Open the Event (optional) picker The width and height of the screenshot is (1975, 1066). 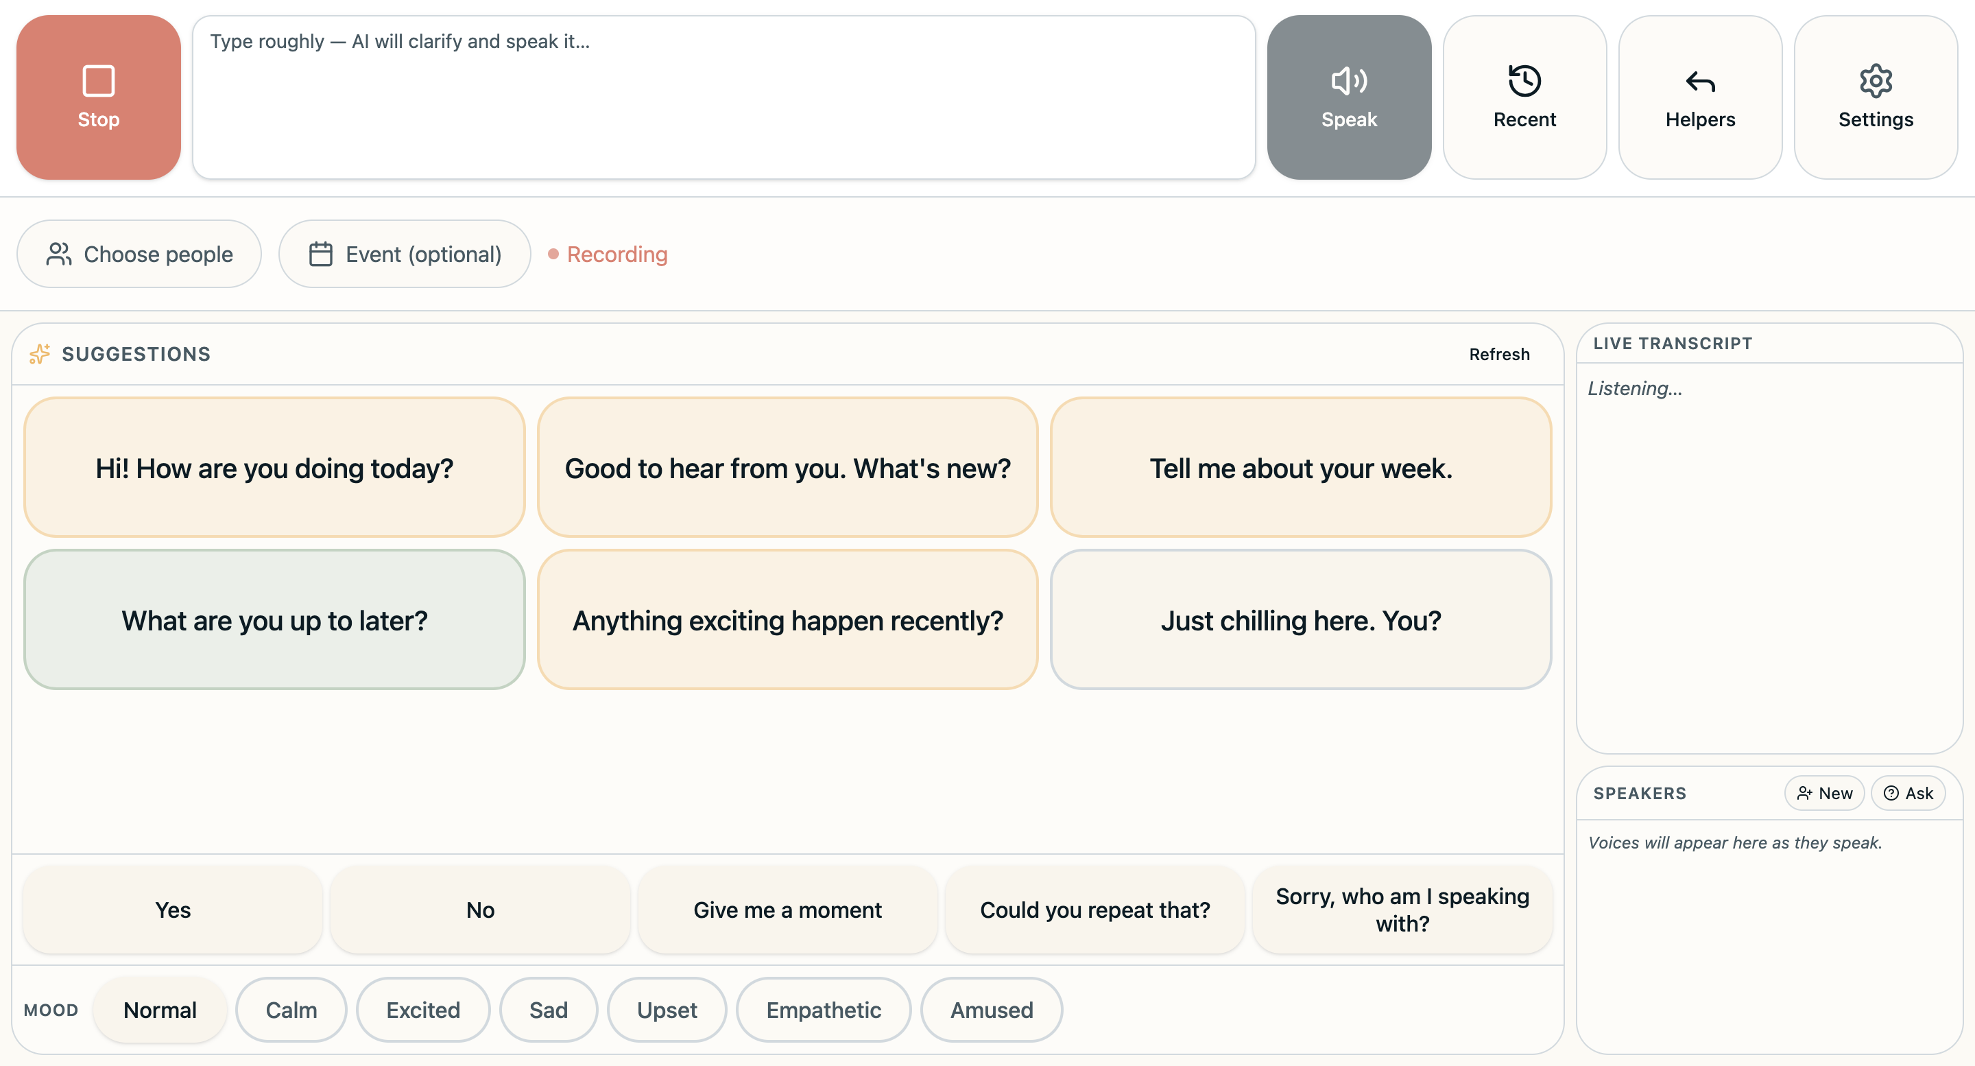point(405,254)
